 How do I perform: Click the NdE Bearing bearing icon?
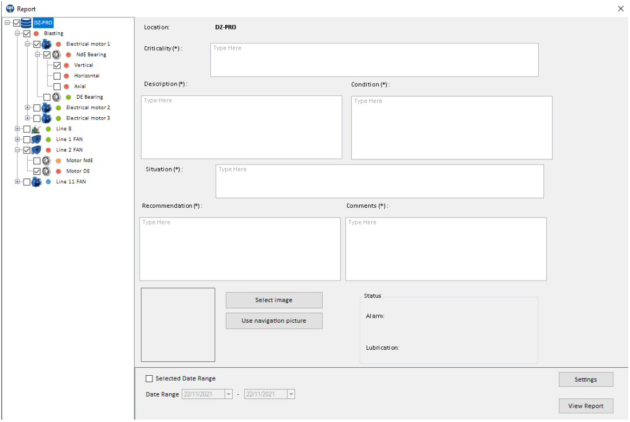coord(57,55)
